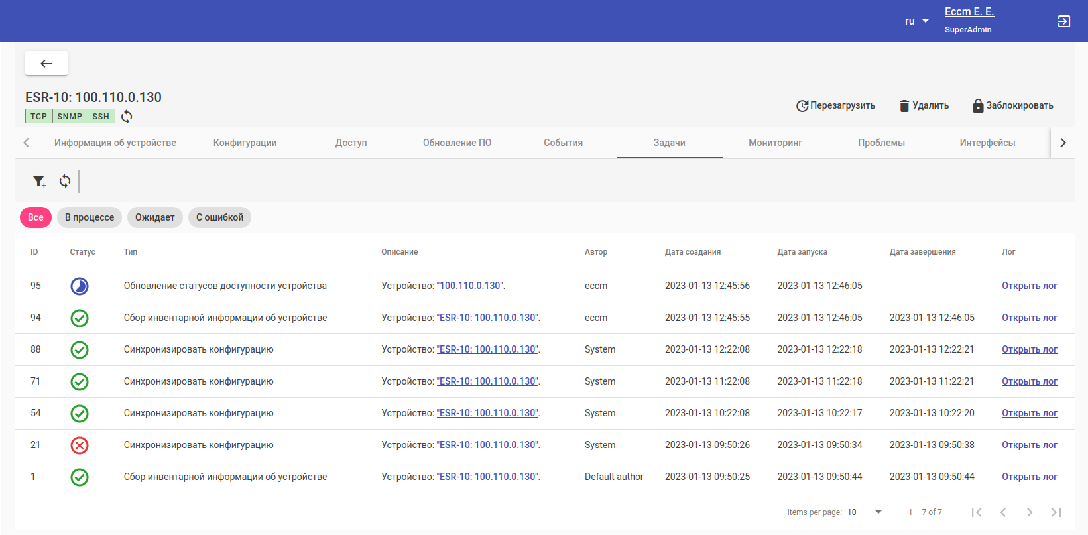Open the items per page dropdown

click(865, 512)
